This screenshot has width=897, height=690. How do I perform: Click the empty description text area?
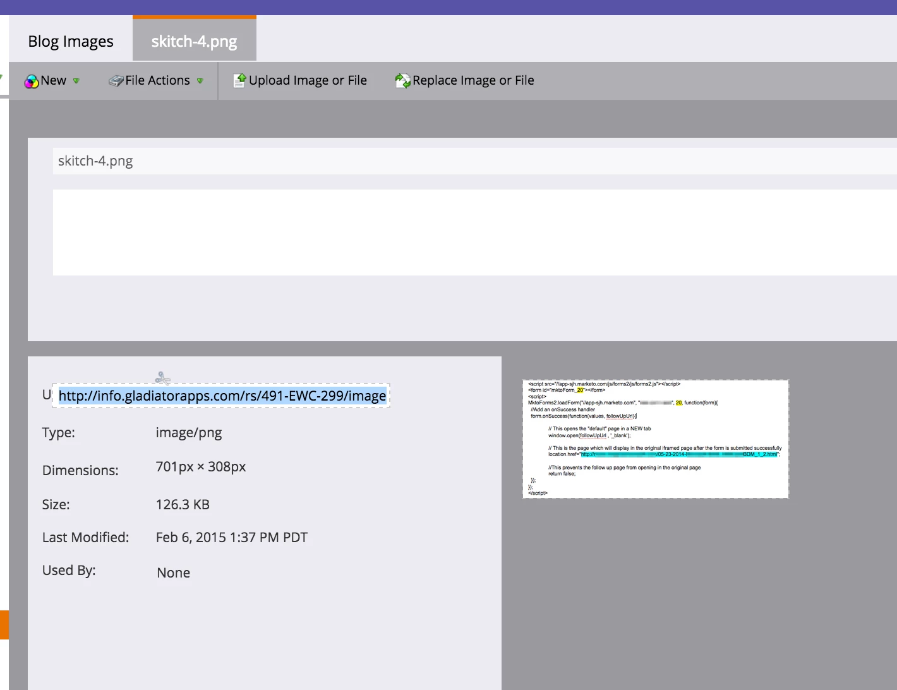pyautogui.click(x=475, y=233)
